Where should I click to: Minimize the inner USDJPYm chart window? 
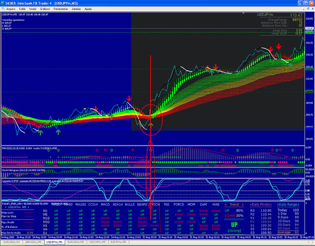(x=304, y=9)
